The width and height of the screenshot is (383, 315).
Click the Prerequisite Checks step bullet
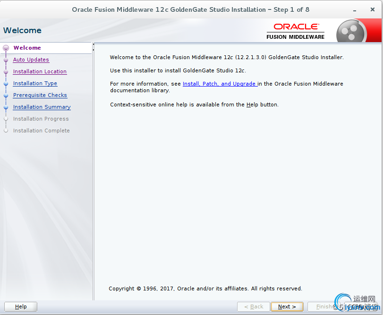(6, 95)
